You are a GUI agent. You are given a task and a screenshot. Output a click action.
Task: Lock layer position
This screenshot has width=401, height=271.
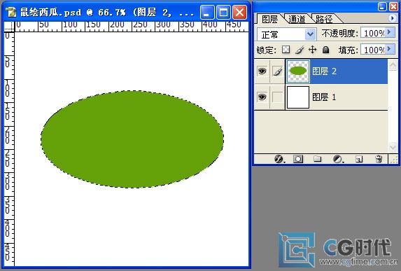(313, 50)
